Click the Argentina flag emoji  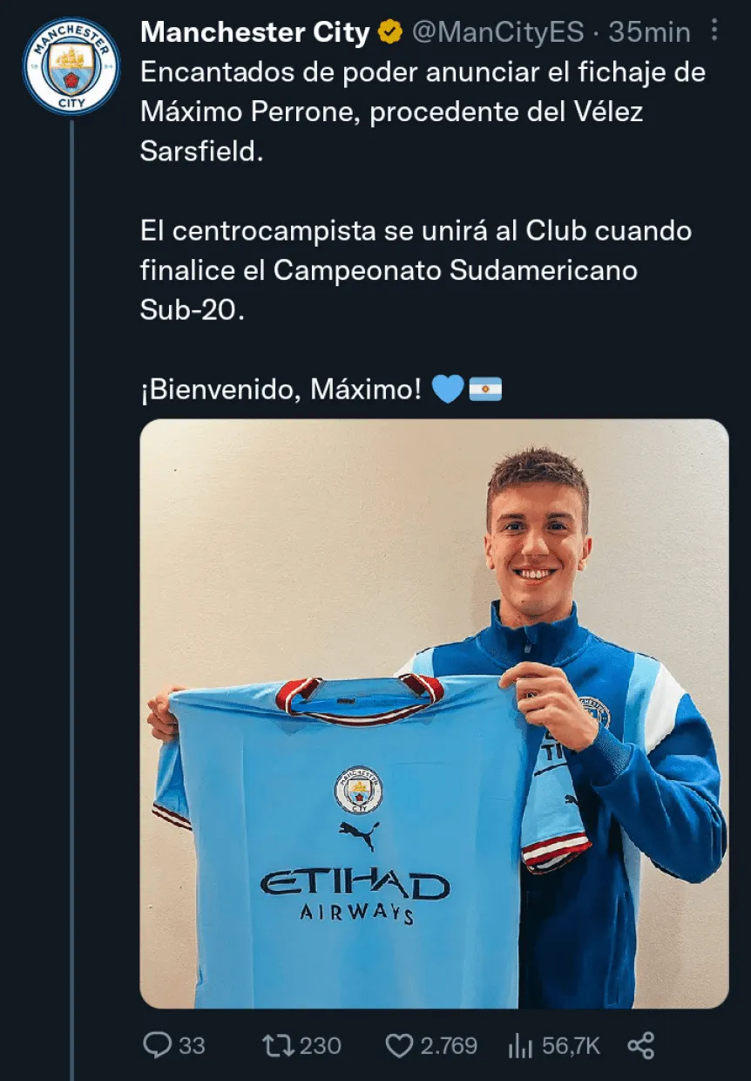[485, 389]
